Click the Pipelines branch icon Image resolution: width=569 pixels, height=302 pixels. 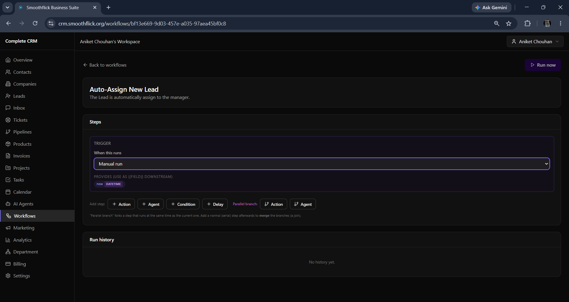tap(8, 132)
